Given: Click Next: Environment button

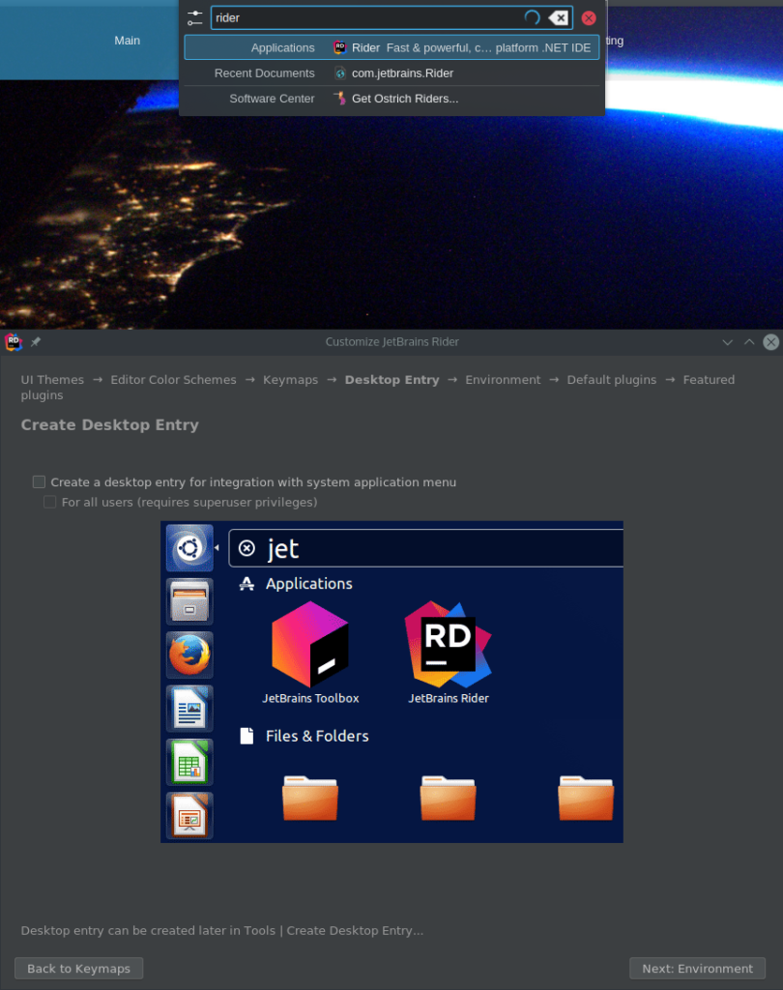Looking at the screenshot, I should point(697,968).
